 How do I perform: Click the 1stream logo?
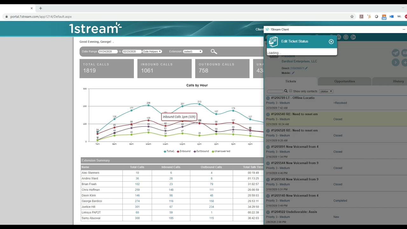95,28
